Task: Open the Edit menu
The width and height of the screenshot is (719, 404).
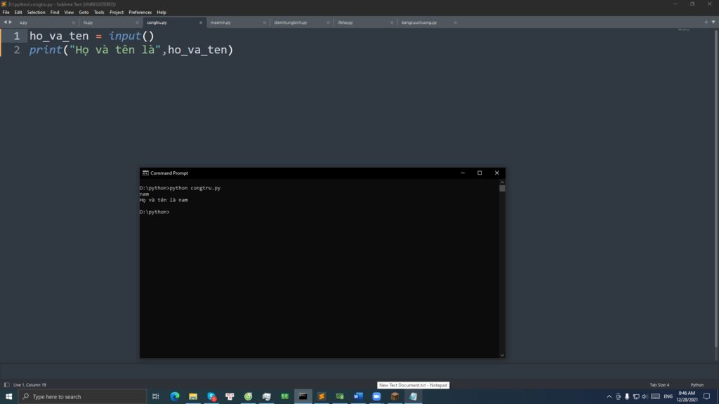Action: pos(18,13)
